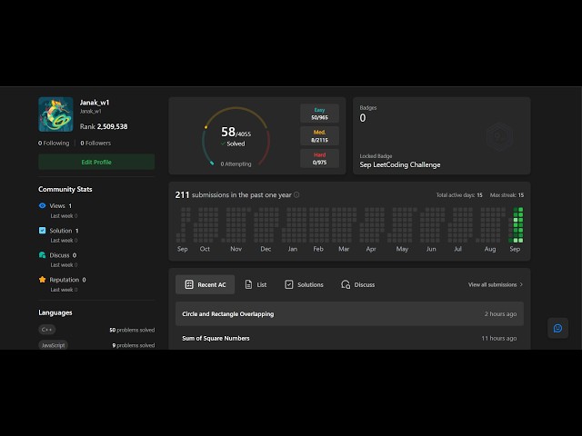Click the View all submissions chevron

point(521,284)
